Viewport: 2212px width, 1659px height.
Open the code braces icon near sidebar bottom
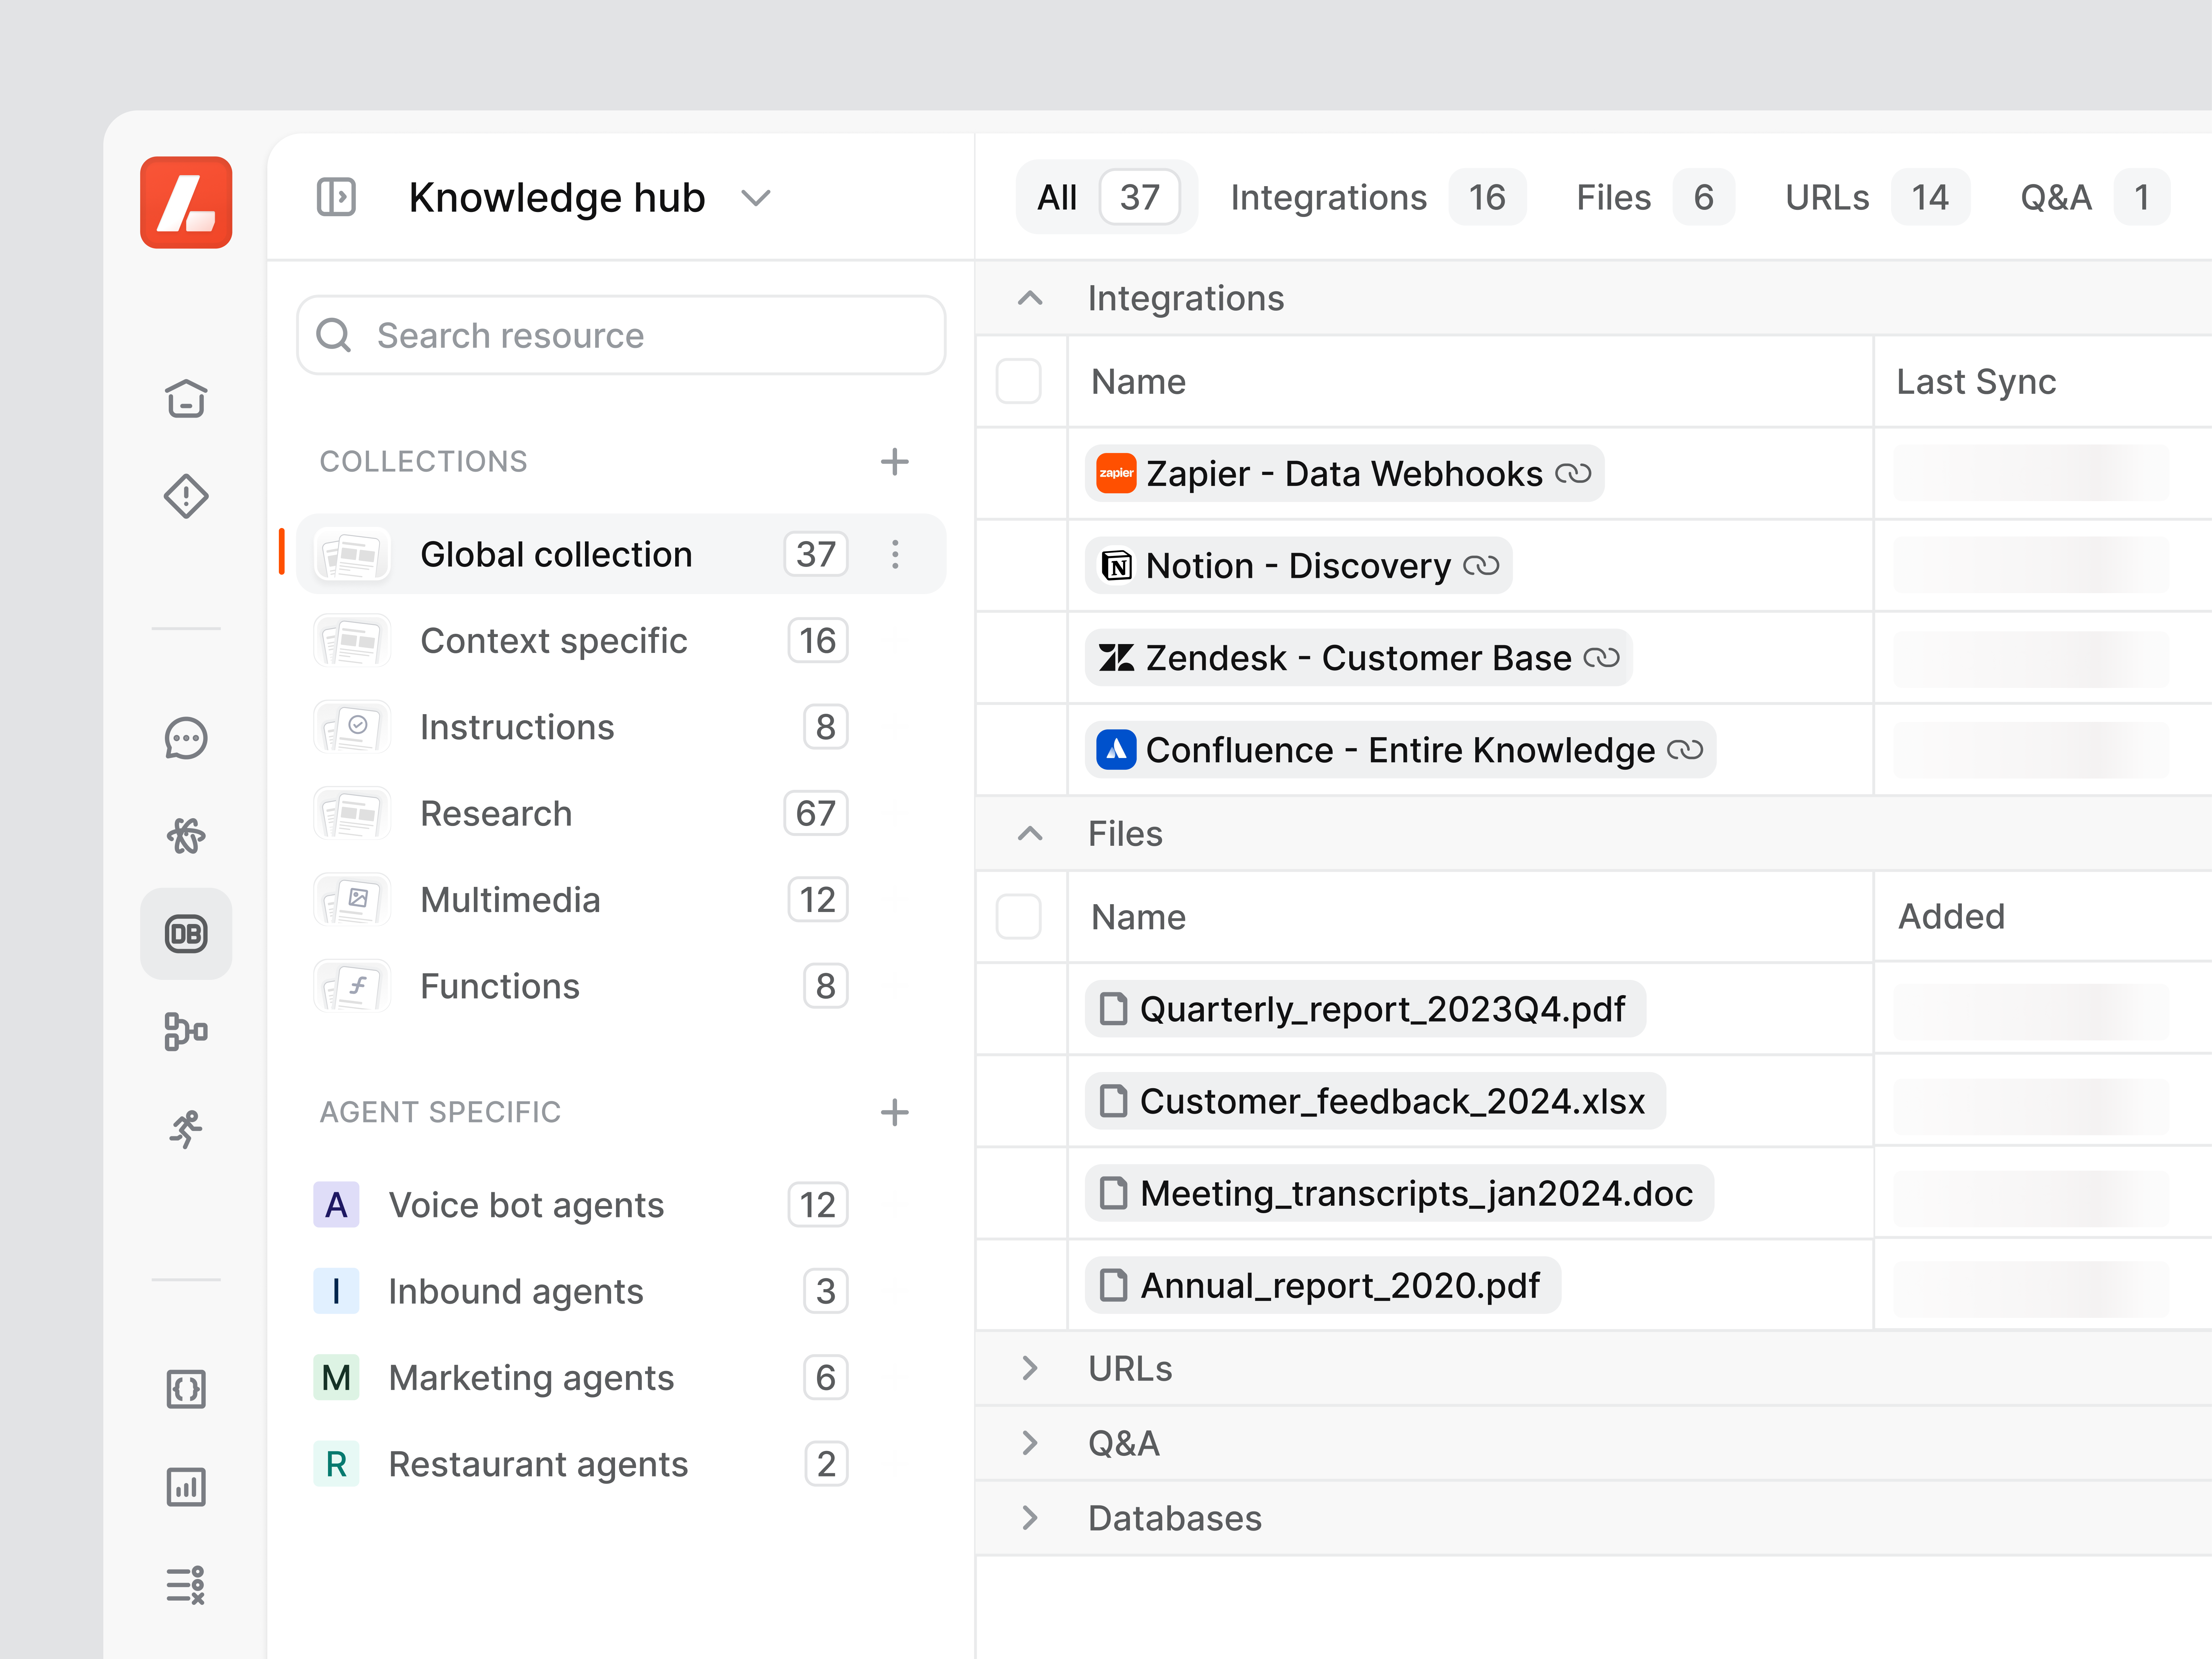[186, 1389]
